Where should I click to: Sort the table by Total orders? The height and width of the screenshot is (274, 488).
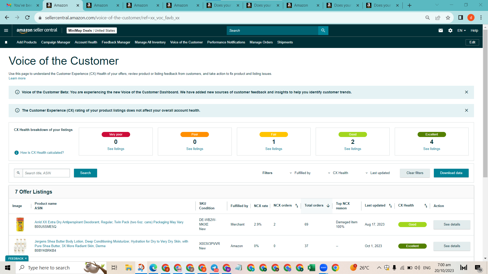[328, 206]
